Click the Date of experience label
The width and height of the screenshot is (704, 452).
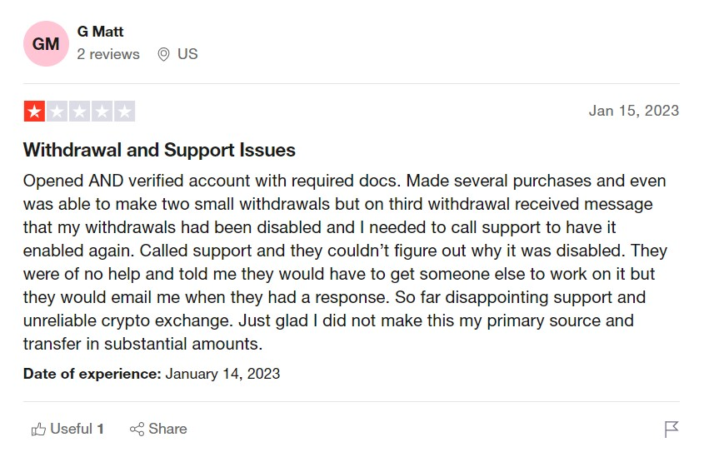92,374
